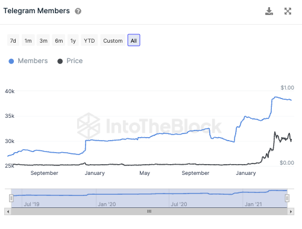Click the right navigator range handle
This screenshot has height=229, width=302.
287,198
